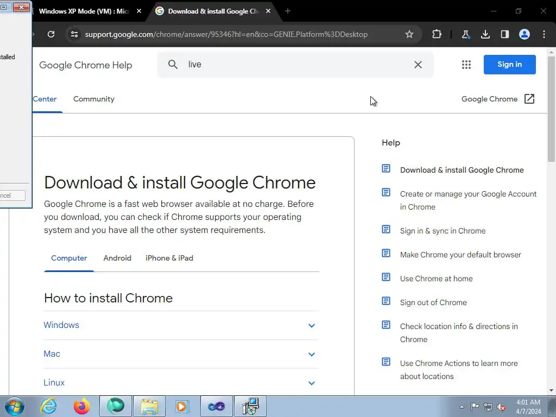Open the Google apps grid icon

click(466, 65)
